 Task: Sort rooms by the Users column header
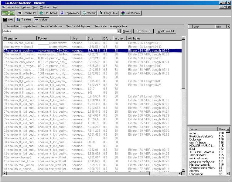[x=222, y=129]
